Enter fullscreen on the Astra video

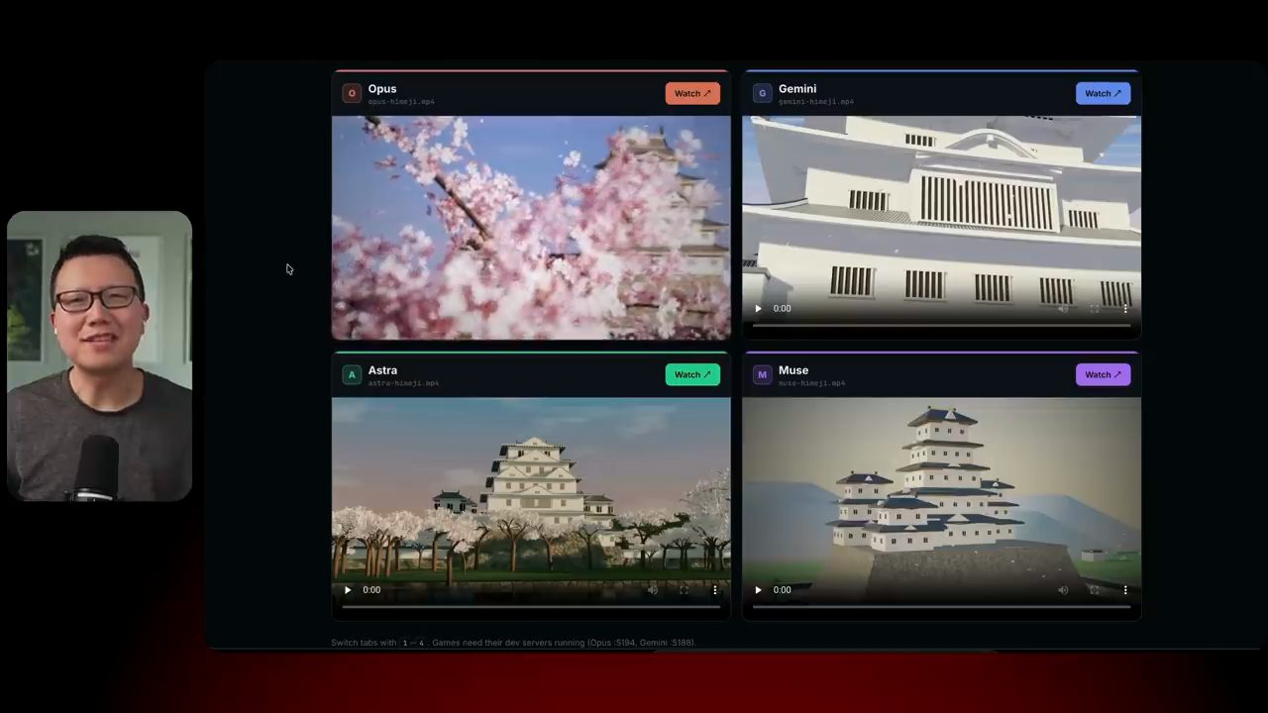coord(684,589)
